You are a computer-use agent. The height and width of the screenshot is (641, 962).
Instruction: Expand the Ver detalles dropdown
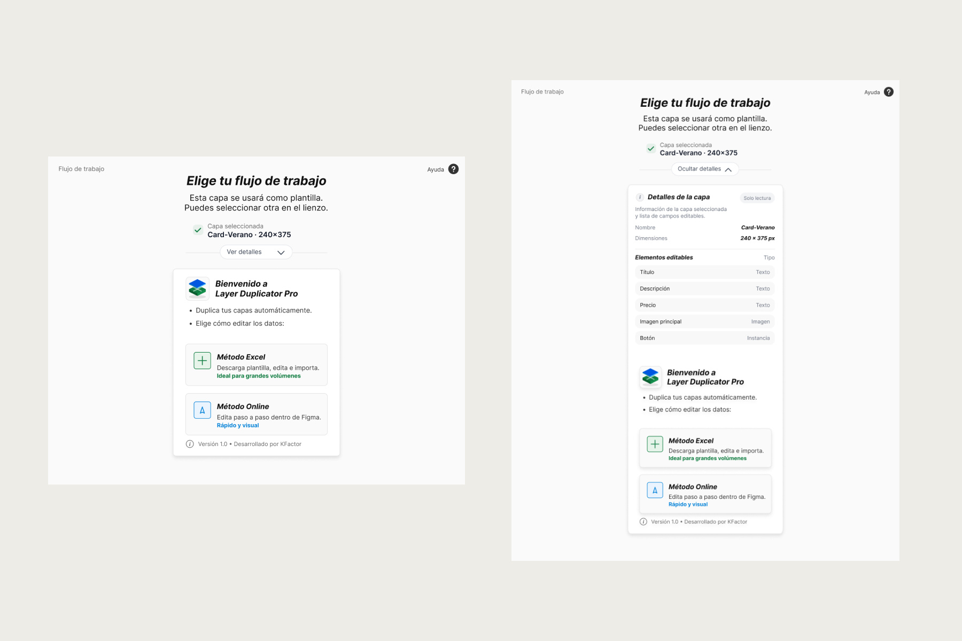coord(256,252)
